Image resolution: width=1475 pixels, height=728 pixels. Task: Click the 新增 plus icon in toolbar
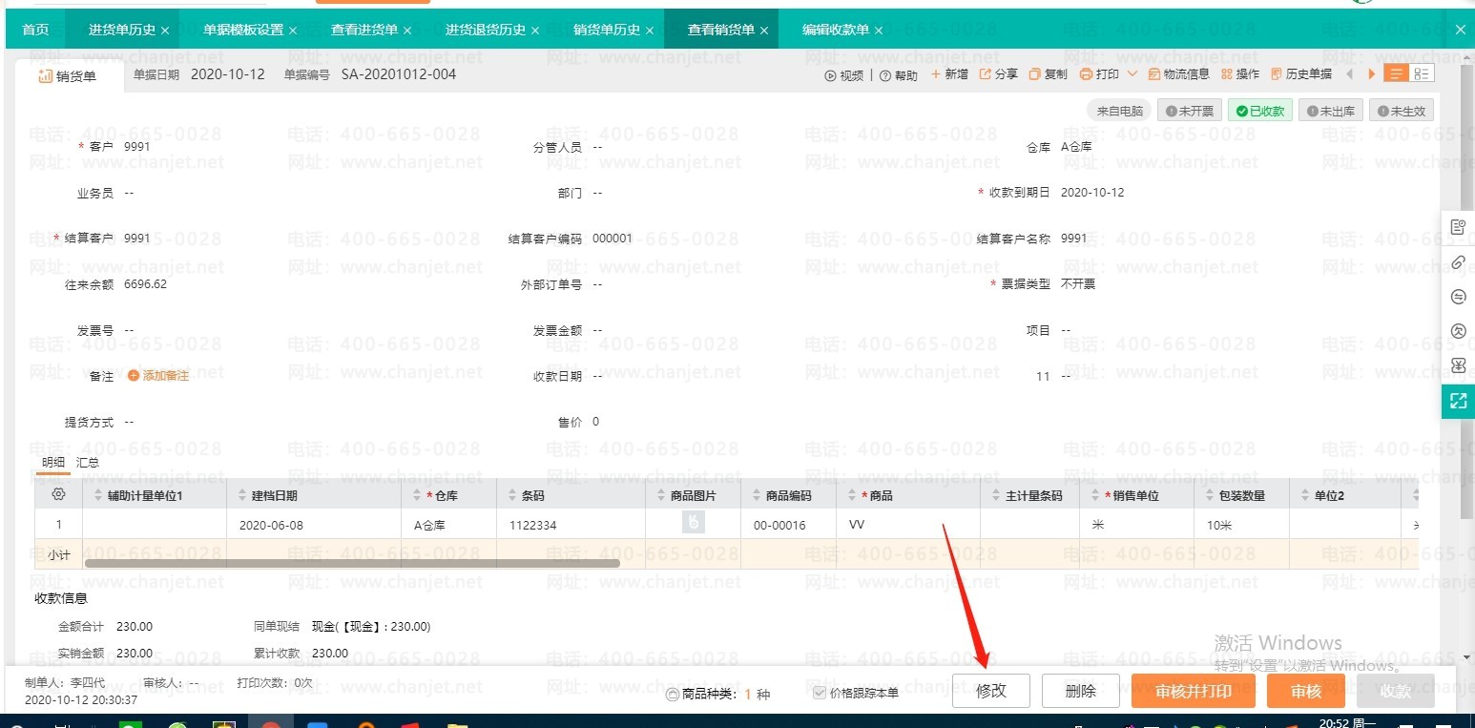936,74
